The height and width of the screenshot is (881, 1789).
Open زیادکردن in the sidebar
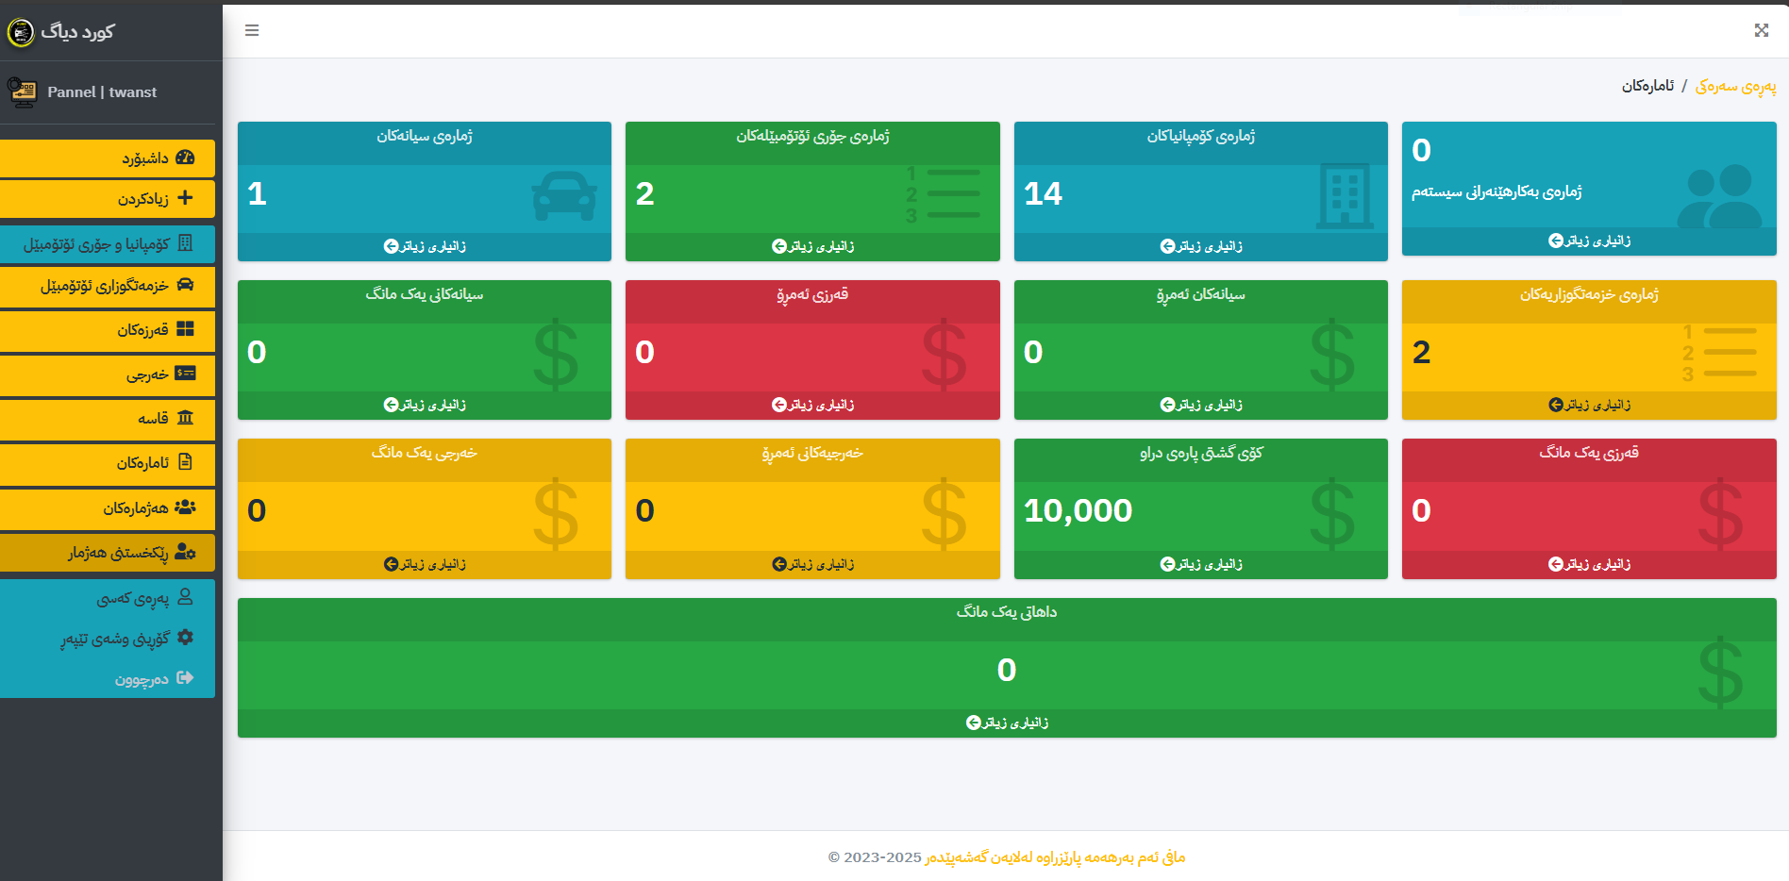tap(108, 199)
